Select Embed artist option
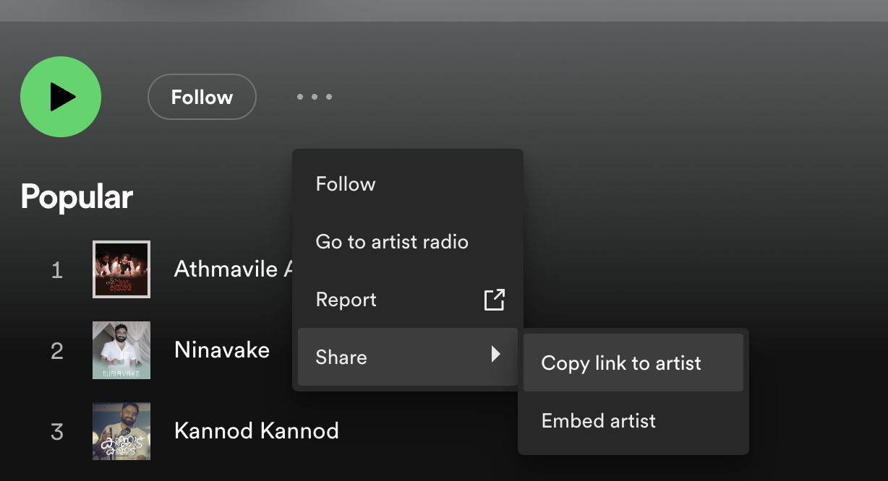 point(598,420)
